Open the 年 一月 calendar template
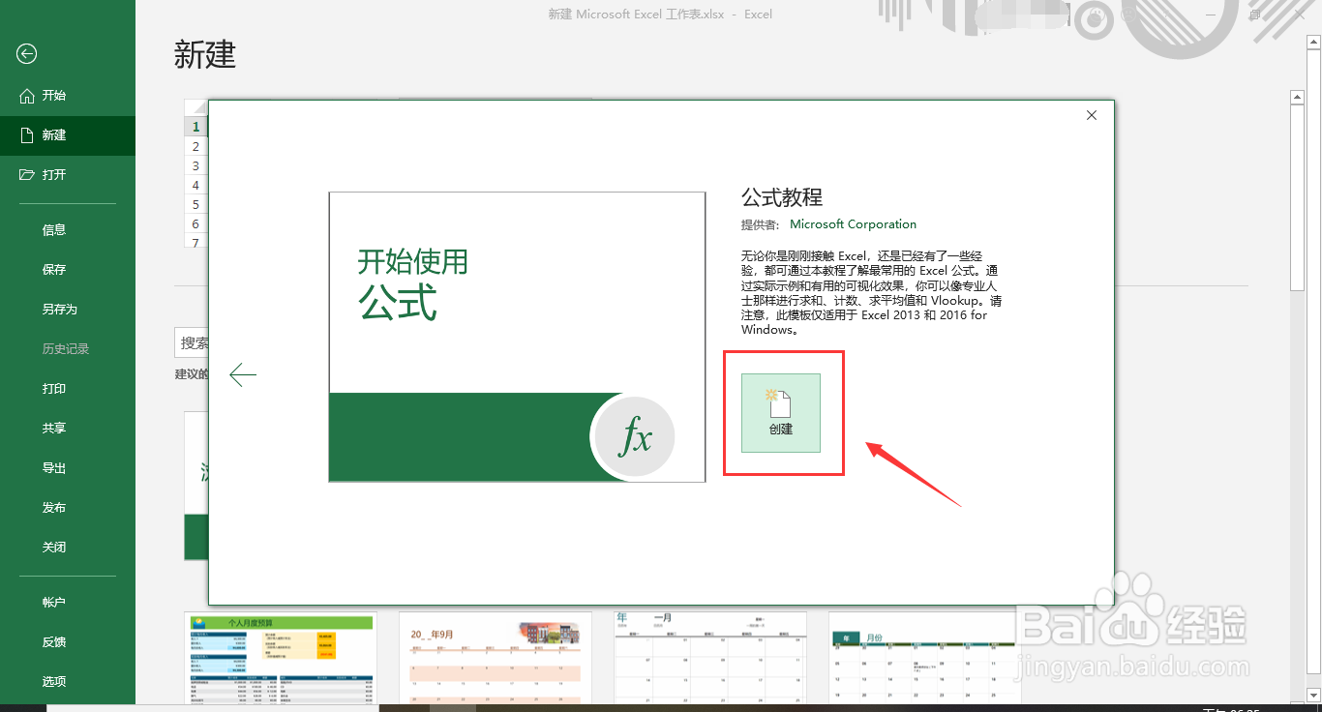This screenshot has height=712, width=1322. click(710, 659)
